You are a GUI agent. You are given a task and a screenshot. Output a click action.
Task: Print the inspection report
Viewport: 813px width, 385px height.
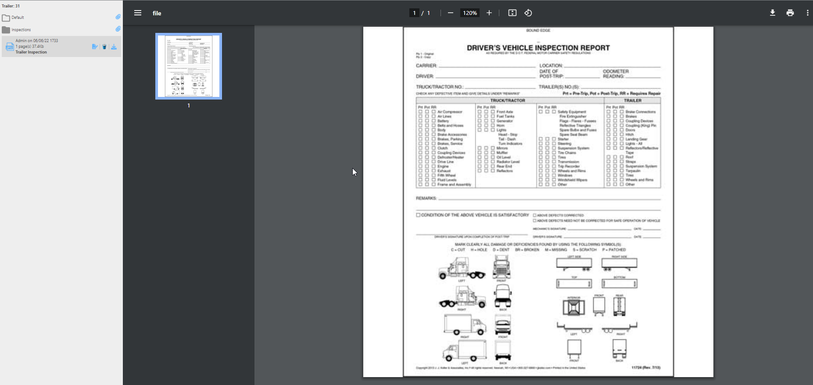pos(790,13)
